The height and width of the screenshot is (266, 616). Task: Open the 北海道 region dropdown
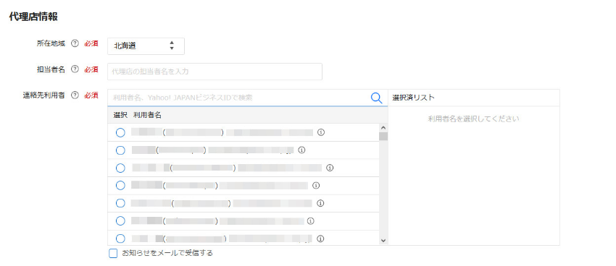(146, 46)
